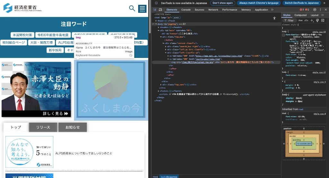Click the accessibility tree figure icon
The height and width of the screenshot is (178, 329).
274,18
